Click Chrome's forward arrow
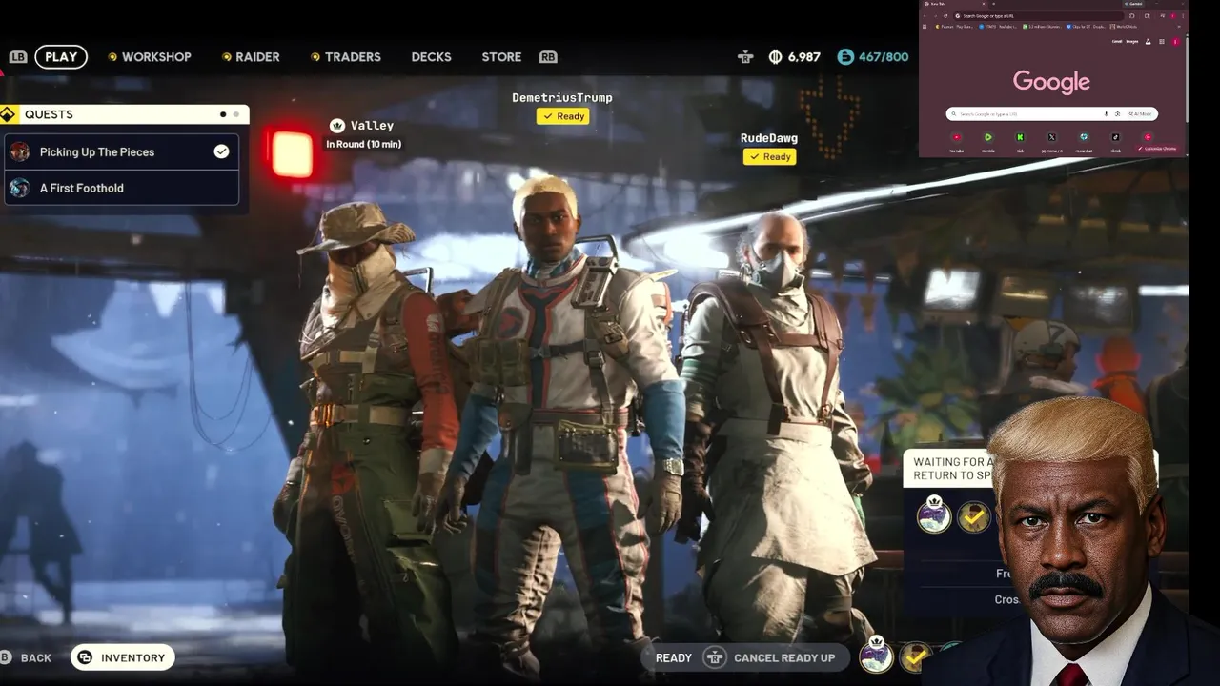Screen dimensions: 1220x686 (x=935, y=16)
